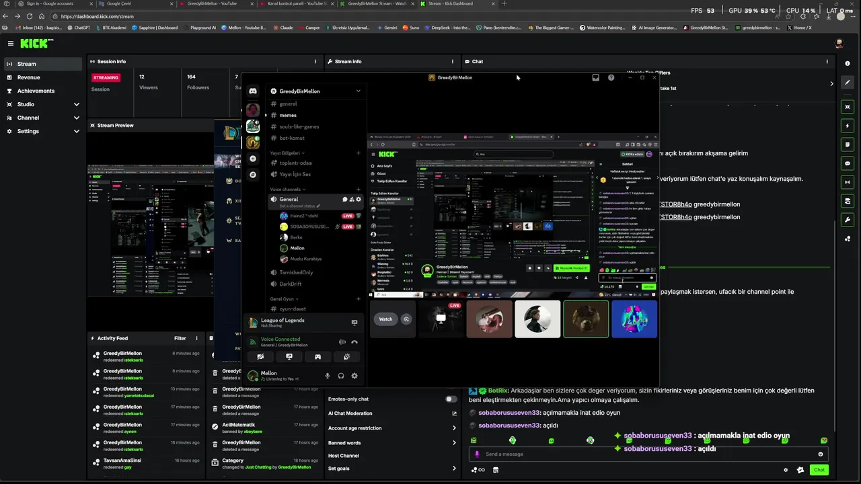Click AI Chat Moderation stats icon
The height and width of the screenshot is (484, 861).
pyautogui.click(x=454, y=413)
